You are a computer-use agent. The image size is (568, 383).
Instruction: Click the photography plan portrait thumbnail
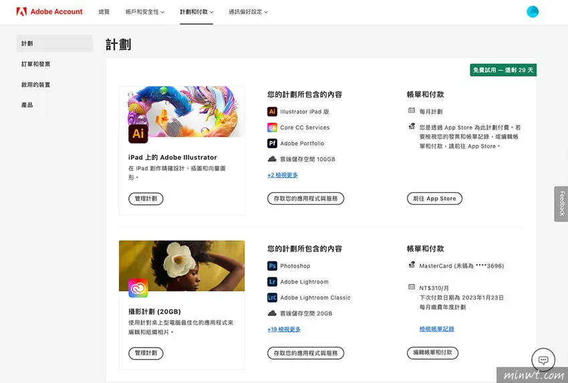click(x=182, y=265)
